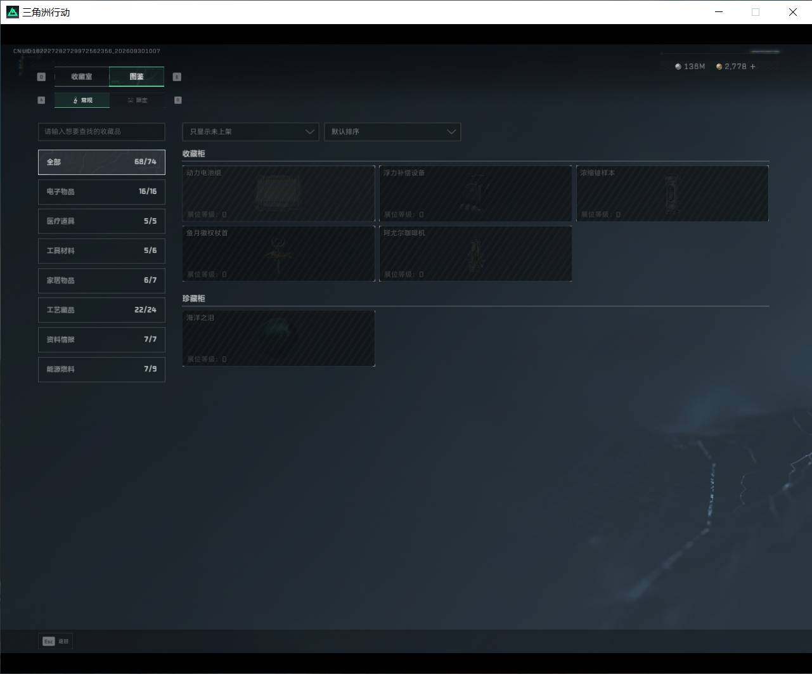Click the E key hint icon
The image size is (812, 674).
pyautogui.click(x=177, y=77)
